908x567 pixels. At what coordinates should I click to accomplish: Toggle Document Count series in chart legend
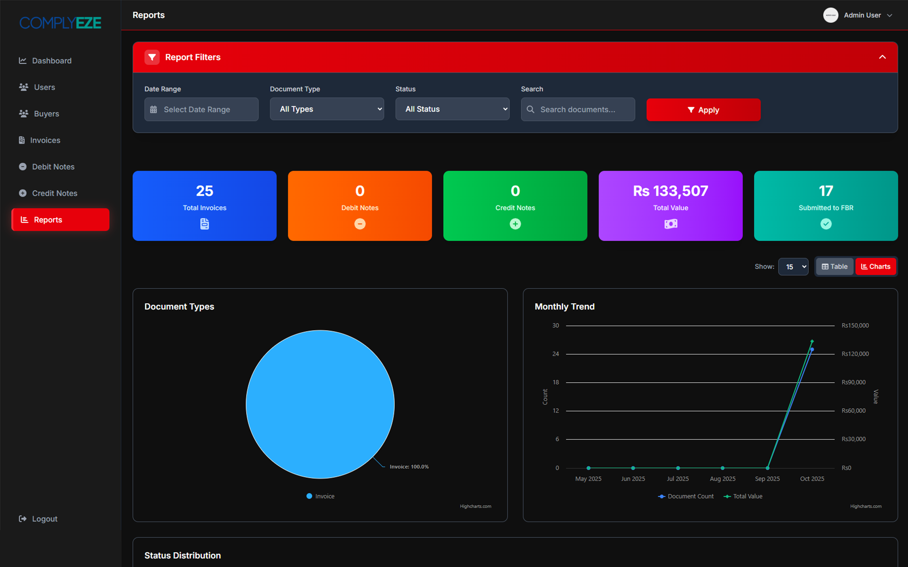tap(686, 496)
